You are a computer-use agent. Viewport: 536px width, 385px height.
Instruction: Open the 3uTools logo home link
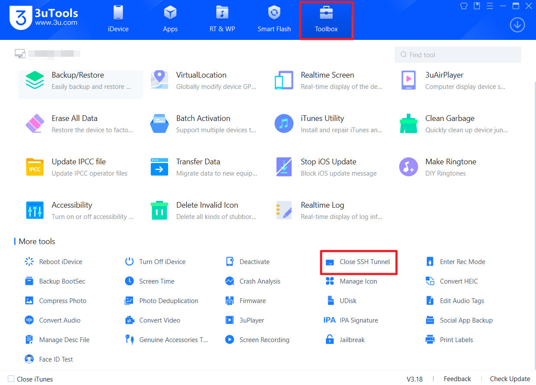coord(43,18)
